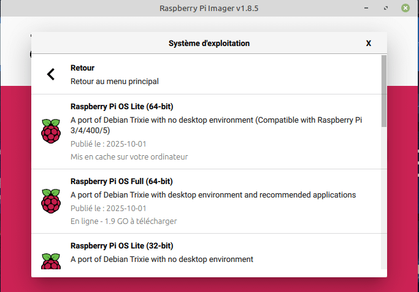Click the back chevron arrow icon
Viewport: 419px width, 292px height.
(x=51, y=74)
